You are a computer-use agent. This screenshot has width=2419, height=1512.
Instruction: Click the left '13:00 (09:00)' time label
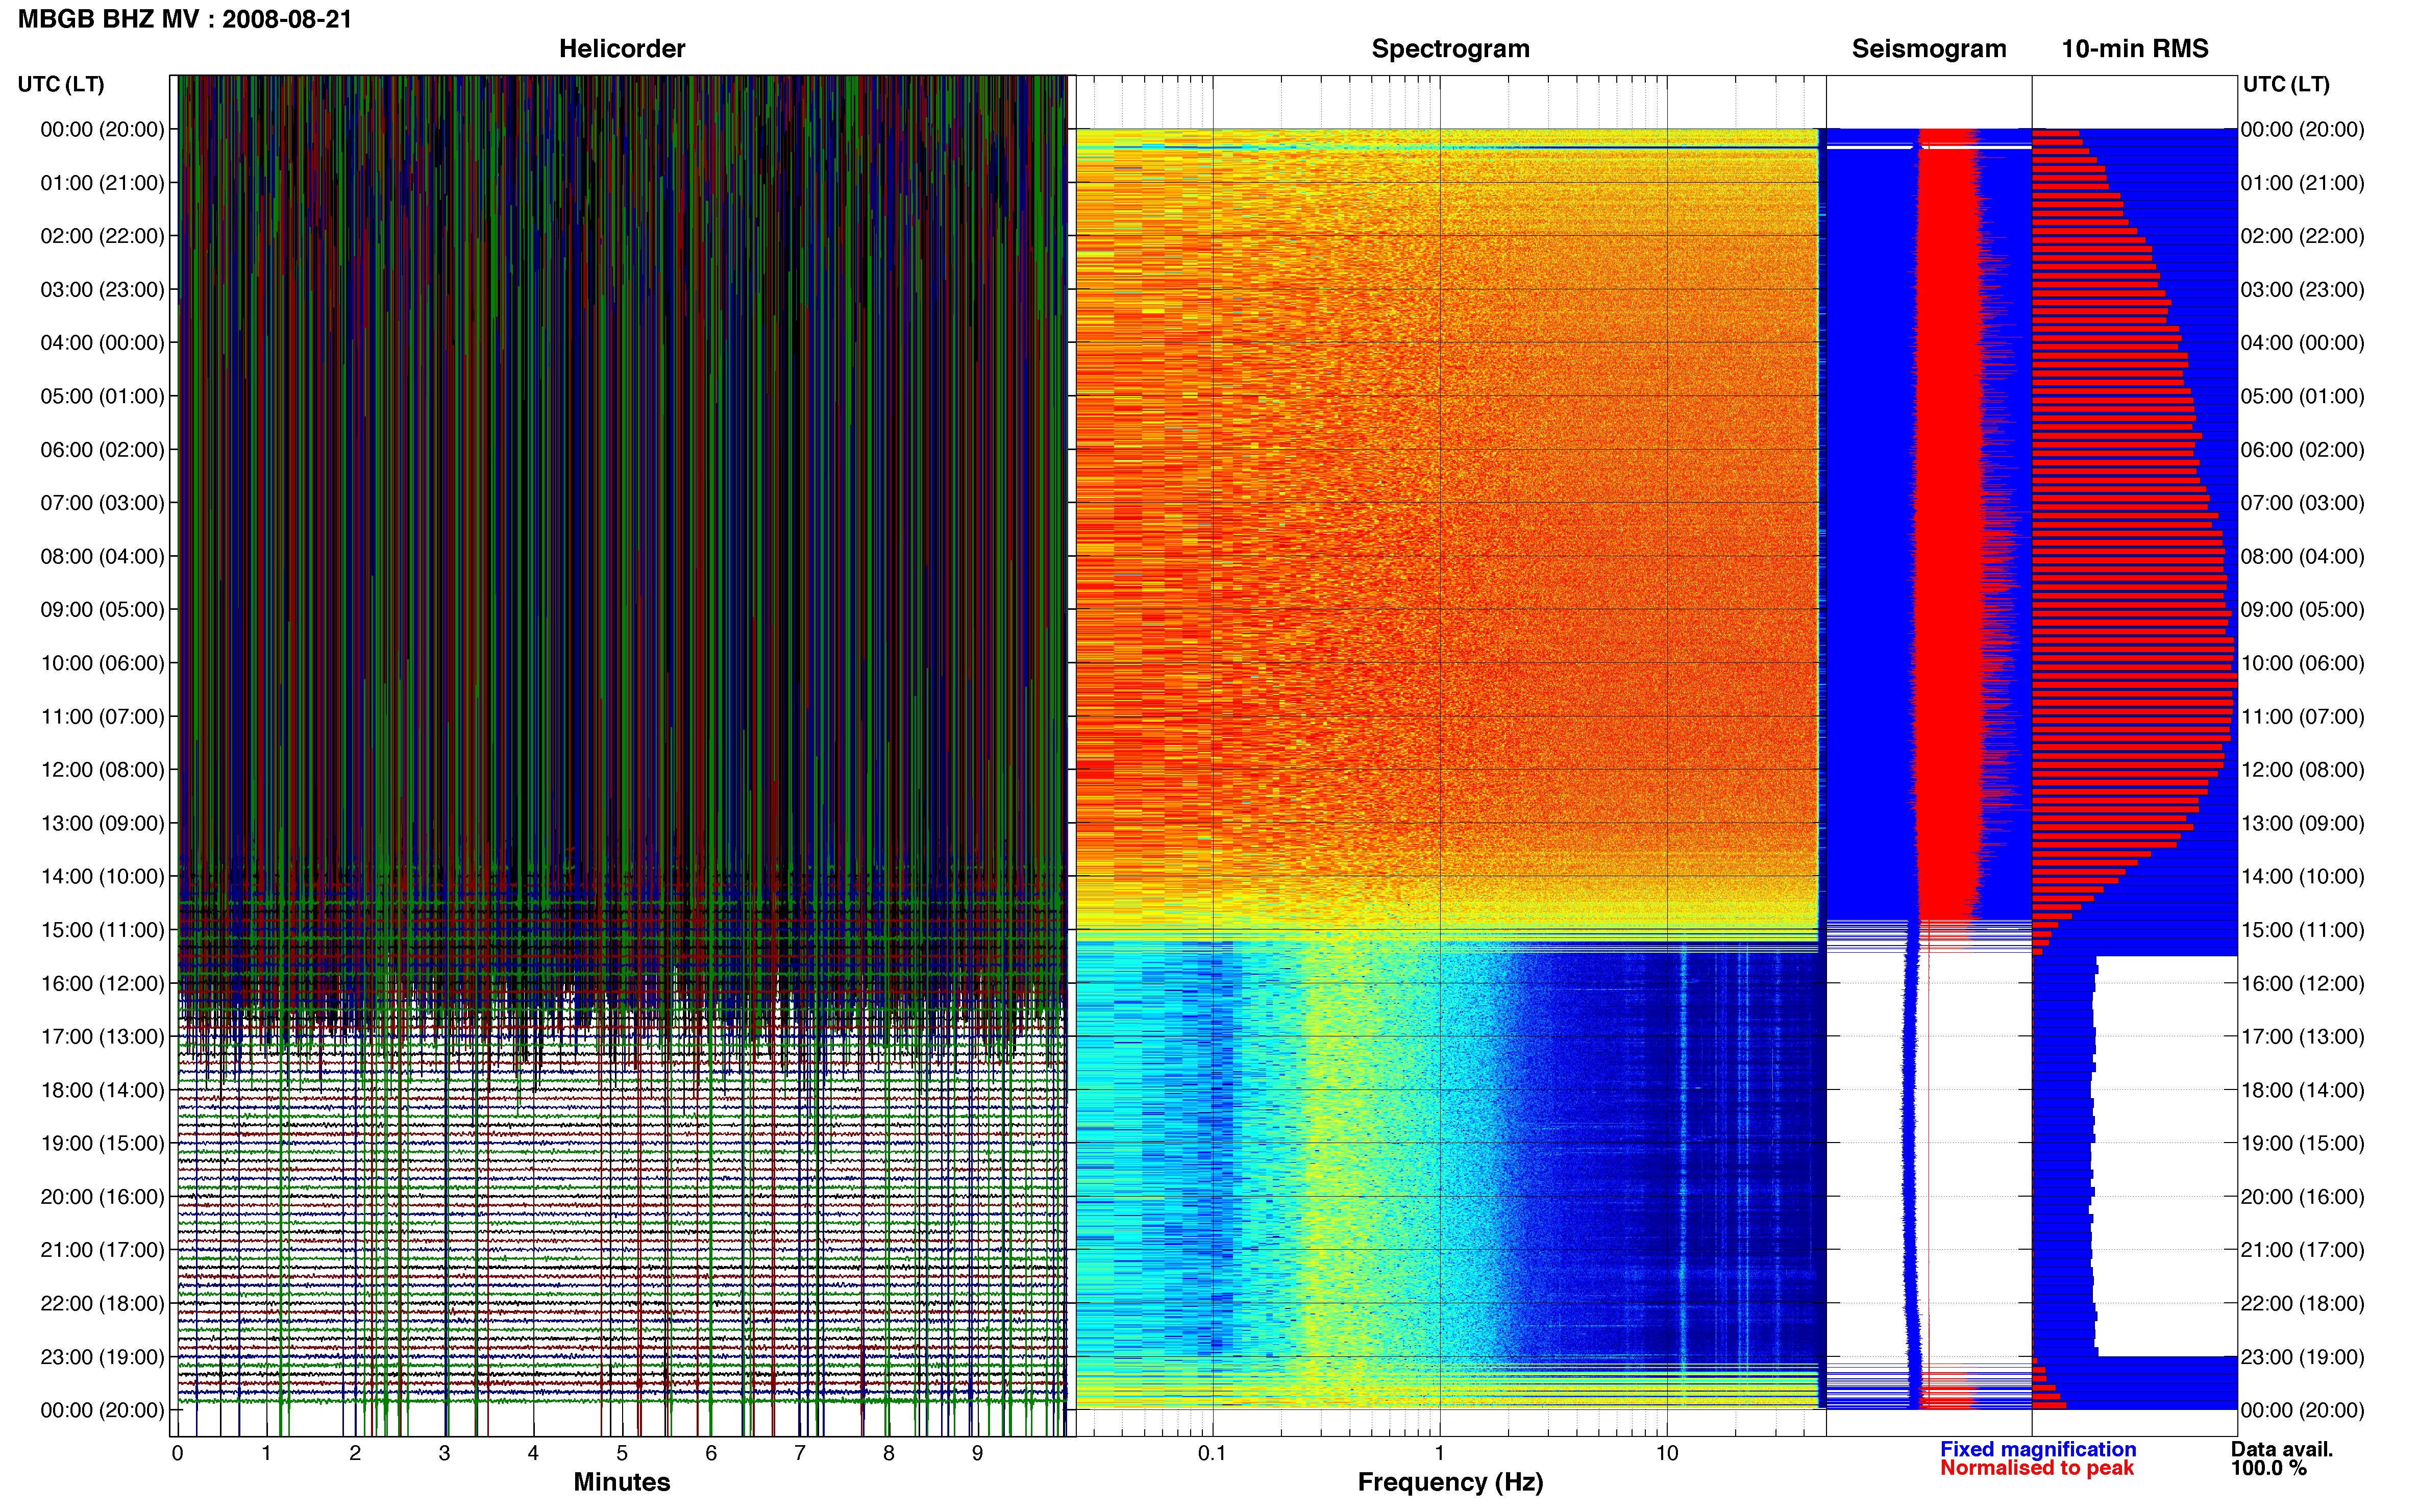(x=102, y=823)
